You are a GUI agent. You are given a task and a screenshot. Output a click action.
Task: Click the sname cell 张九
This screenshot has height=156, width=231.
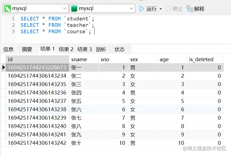pos(84,134)
